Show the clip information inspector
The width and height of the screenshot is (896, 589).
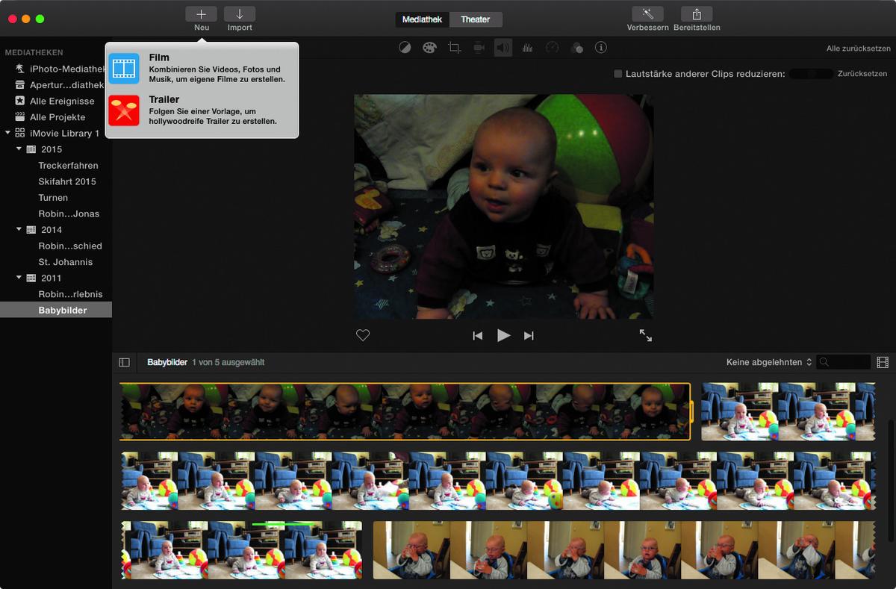pyautogui.click(x=600, y=48)
